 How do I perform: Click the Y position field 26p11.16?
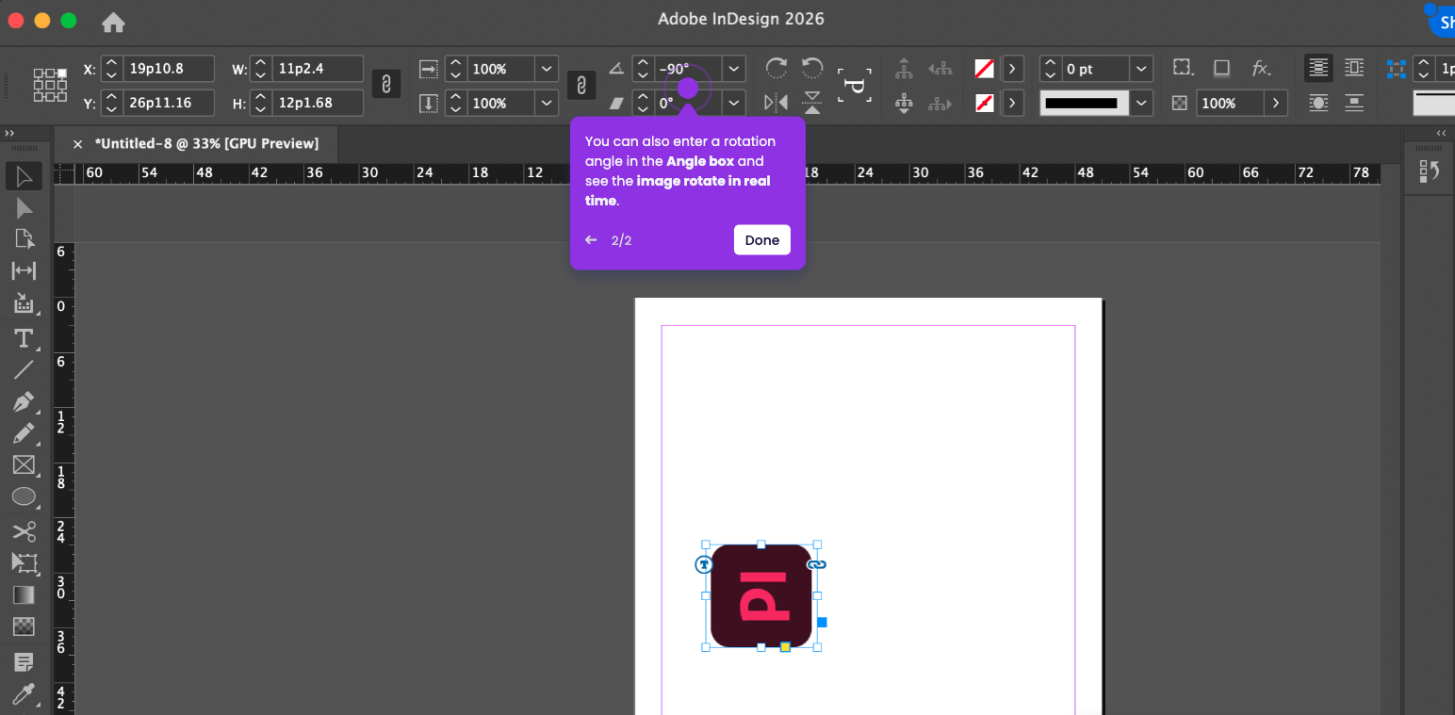pos(169,103)
